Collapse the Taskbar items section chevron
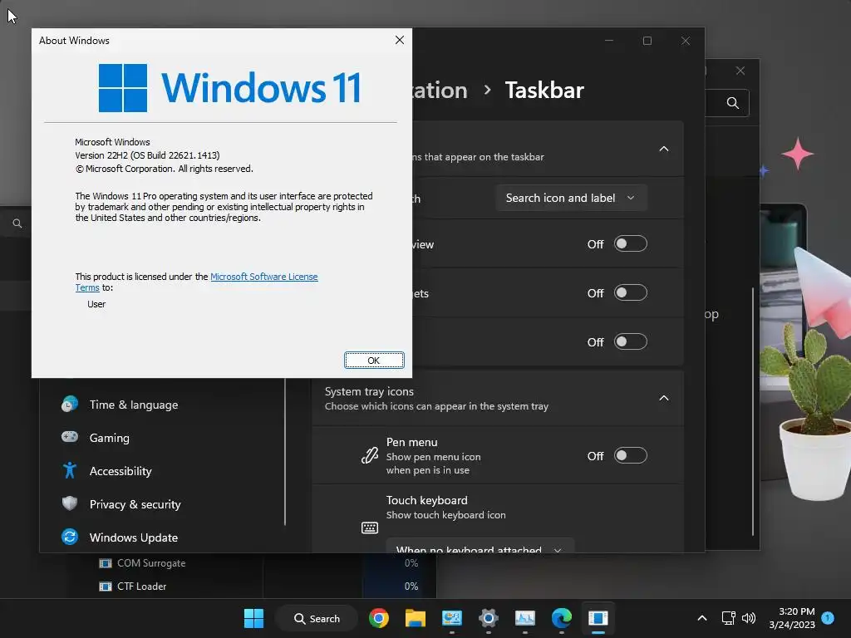 tap(664, 149)
